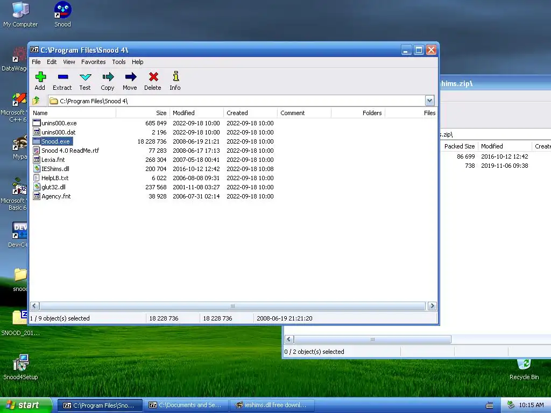Screen dimensions: 551x413
Task: Open the Help menu
Action: [x=137, y=62]
